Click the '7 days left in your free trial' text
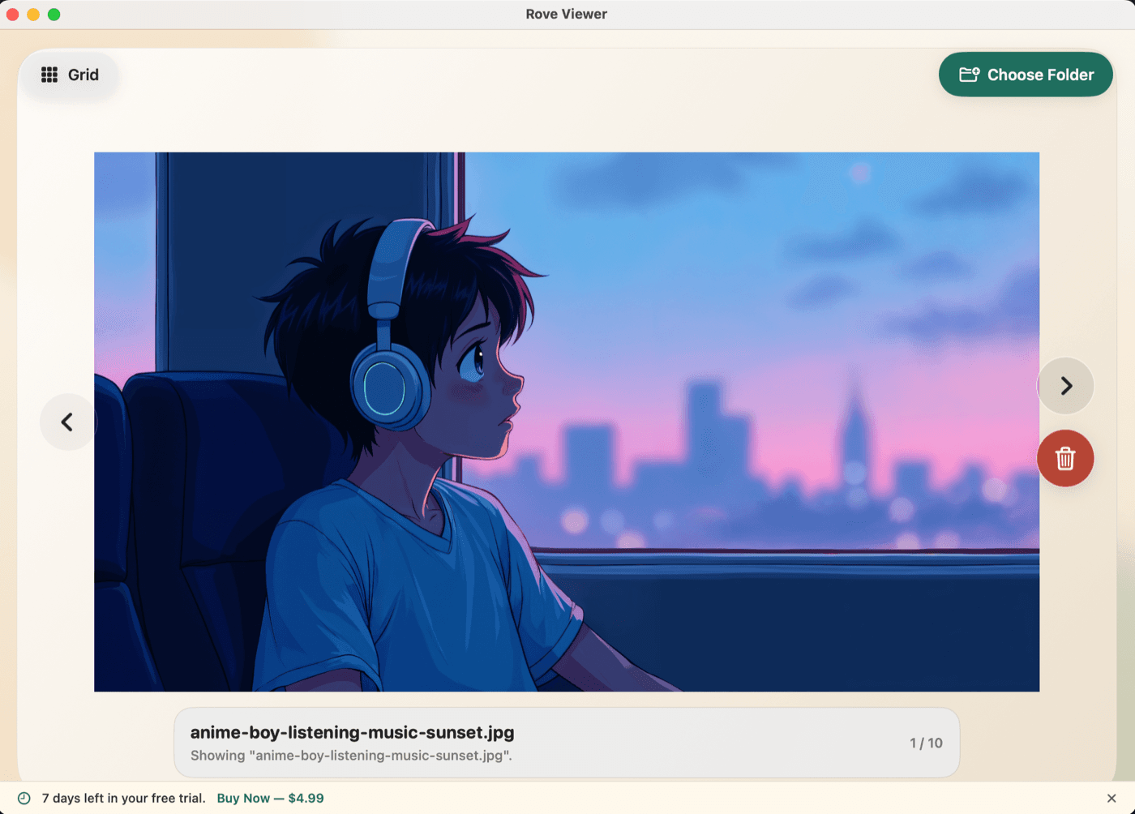The image size is (1135, 814). click(124, 798)
